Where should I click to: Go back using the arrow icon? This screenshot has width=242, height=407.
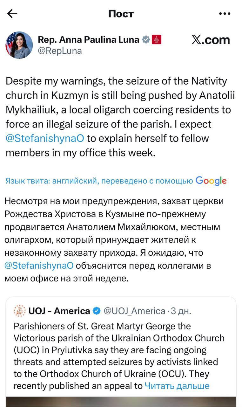coord(12,14)
